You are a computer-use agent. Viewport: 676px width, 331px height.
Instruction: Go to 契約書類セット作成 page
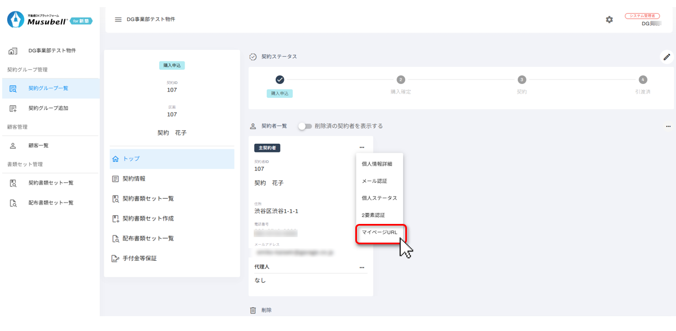[x=148, y=218]
